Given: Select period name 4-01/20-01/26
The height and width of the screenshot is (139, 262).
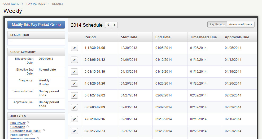Looking at the screenshot, I should (95, 84).
